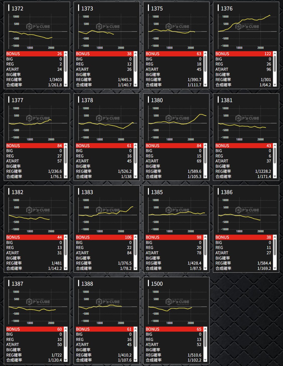
Task: Click the 合成確率 row showing 1/76.1
Action: tap(34, 177)
